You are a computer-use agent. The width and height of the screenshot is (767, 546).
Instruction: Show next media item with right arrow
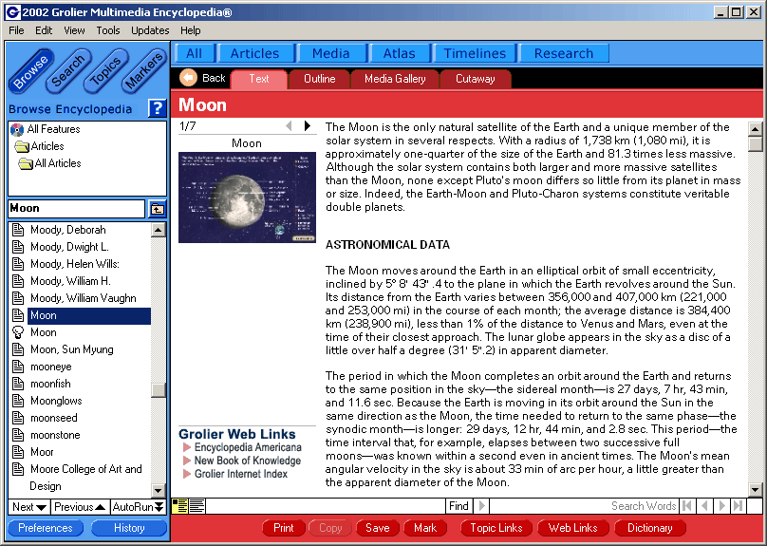308,126
